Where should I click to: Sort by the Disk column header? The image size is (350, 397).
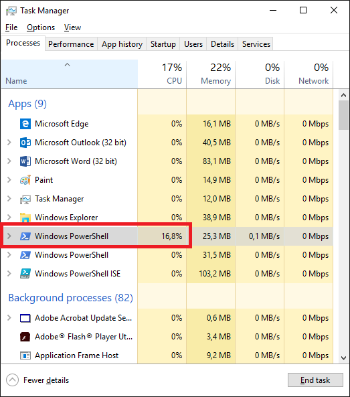pyautogui.click(x=260, y=74)
